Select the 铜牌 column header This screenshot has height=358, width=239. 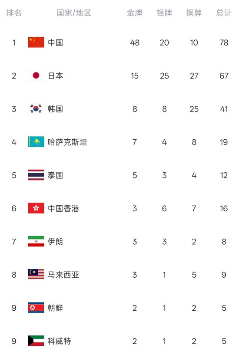tap(194, 13)
